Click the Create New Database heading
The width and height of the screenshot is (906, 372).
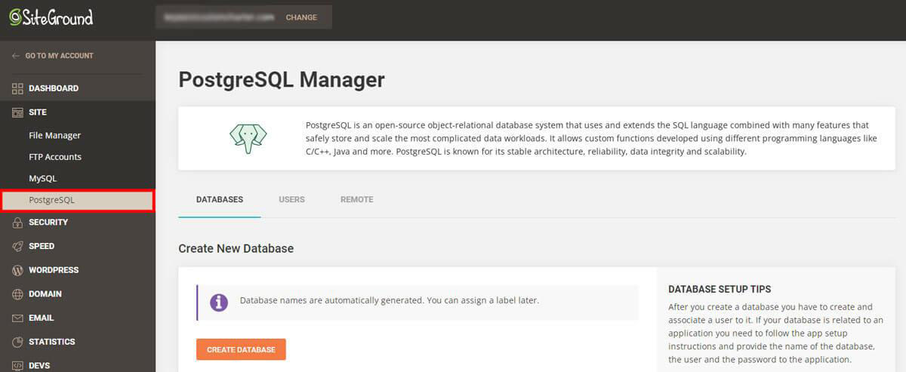[236, 248]
